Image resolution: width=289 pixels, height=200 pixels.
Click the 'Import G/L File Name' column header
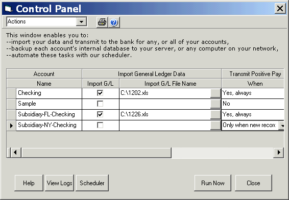click(171, 84)
